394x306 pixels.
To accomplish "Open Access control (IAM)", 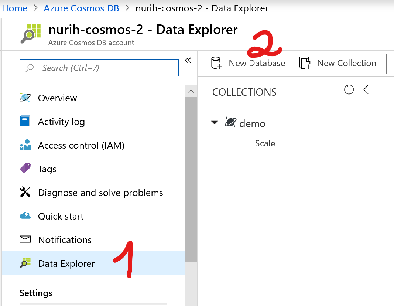I will tap(81, 145).
